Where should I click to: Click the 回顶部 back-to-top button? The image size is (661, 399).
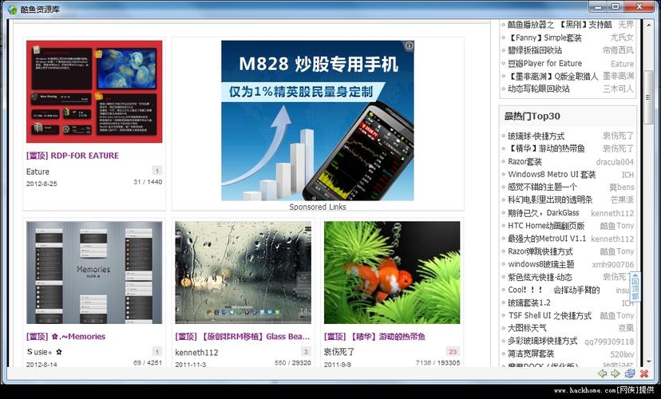pos(635,289)
